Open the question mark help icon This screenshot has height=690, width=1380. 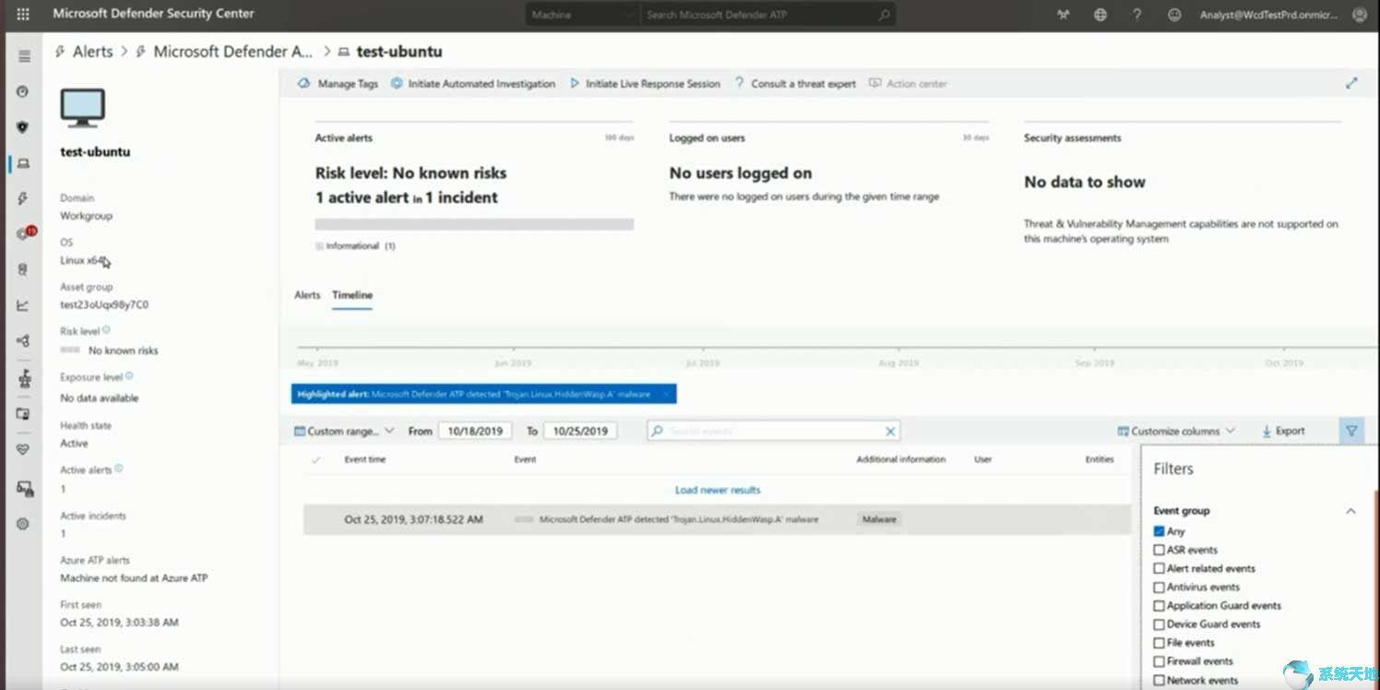coord(1137,15)
